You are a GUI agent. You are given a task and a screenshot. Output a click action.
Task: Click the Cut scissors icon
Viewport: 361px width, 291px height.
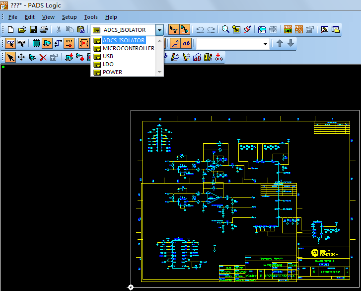coord(59,29)
